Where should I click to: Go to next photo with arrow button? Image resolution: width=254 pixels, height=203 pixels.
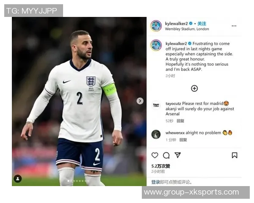[x=140, y=101]
